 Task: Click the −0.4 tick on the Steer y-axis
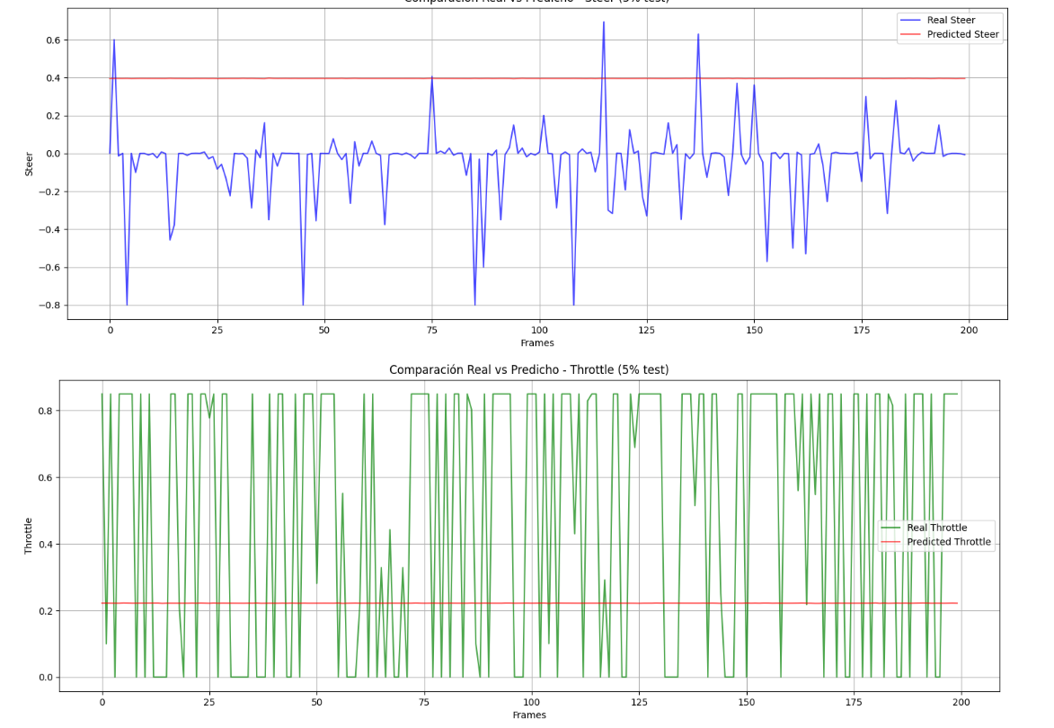[49, 230]
